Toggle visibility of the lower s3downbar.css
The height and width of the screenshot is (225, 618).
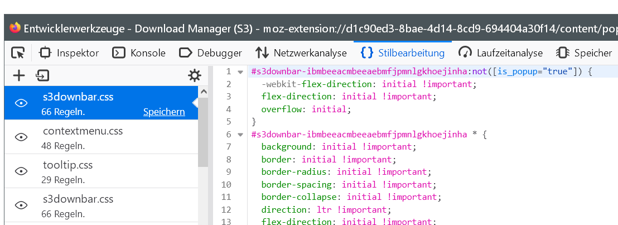click(x=21, y=205)
